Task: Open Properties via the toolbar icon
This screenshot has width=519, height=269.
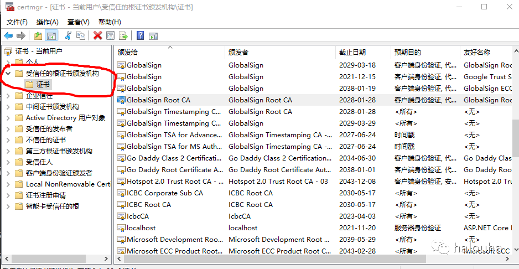Action: click(110, 35)
